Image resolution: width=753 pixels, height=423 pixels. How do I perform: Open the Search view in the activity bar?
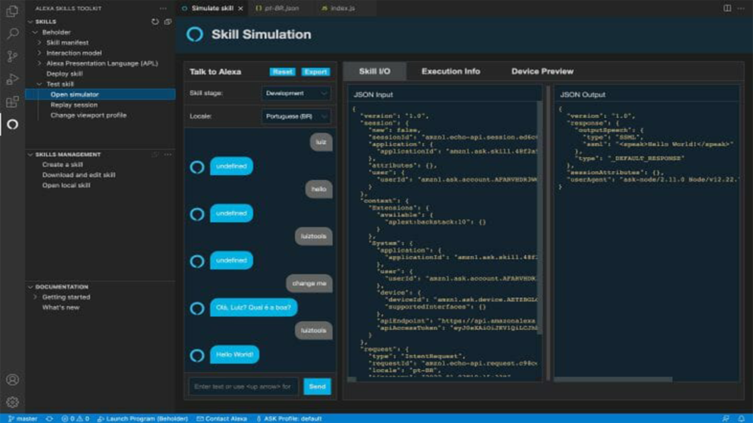coord(13,33)
